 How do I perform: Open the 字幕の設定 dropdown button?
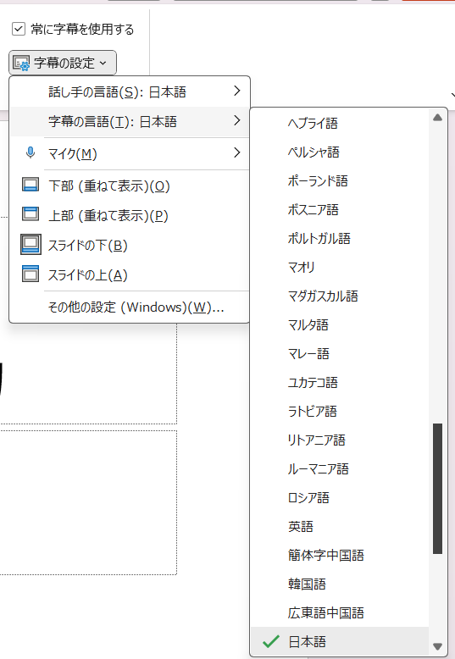[x=63, y=63]
